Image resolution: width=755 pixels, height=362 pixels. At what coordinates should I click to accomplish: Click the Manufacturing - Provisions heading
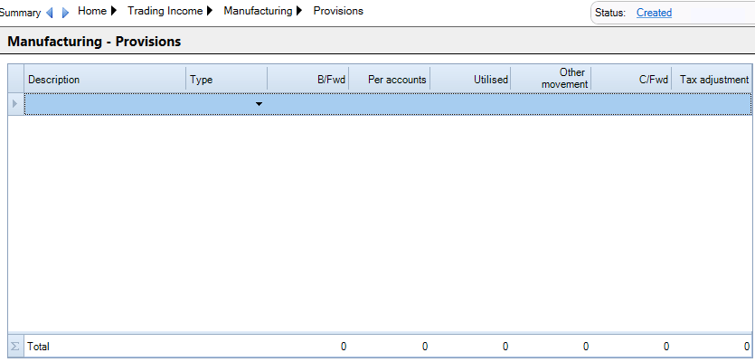point(94,42)
